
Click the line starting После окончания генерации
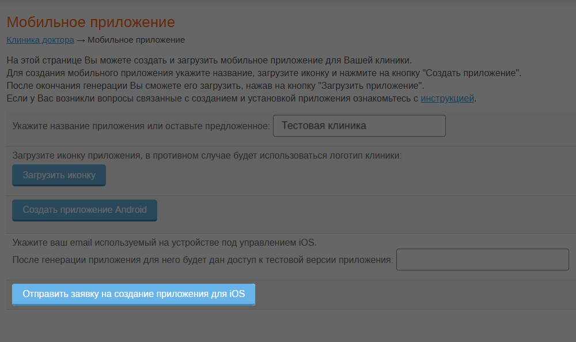click(x=215, y=86)
